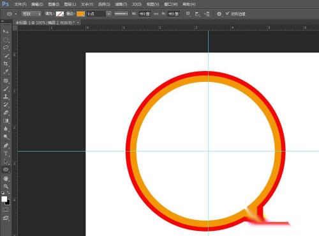Open the orange stroke color swatch
Viewport: 319px width, 236px height.
coord(80,14)
